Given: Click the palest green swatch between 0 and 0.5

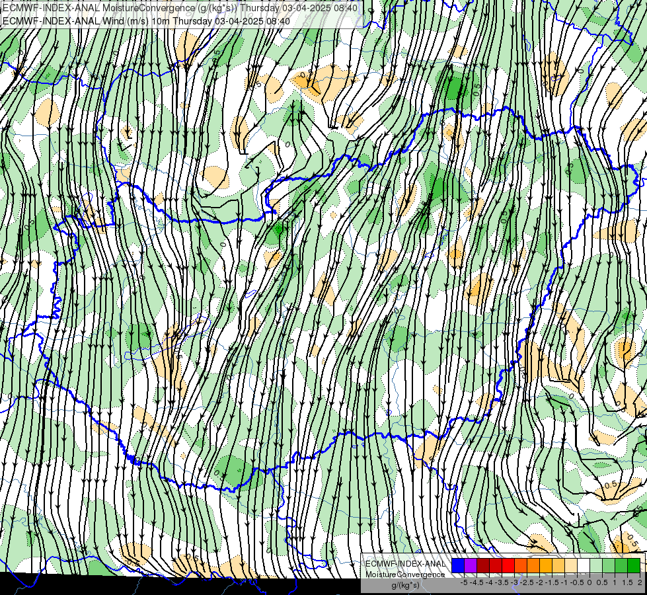Looking at the screenshot, I should (x=596, y=566).
